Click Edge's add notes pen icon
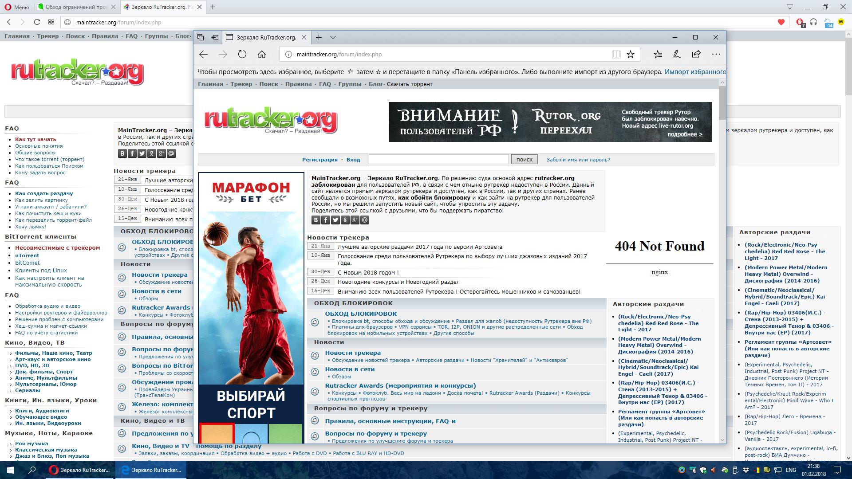852x479 pixels. pyautogui.click(x=677, y=54)
